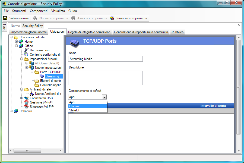Click the Hardware com icon in tree

click(26, 50)
